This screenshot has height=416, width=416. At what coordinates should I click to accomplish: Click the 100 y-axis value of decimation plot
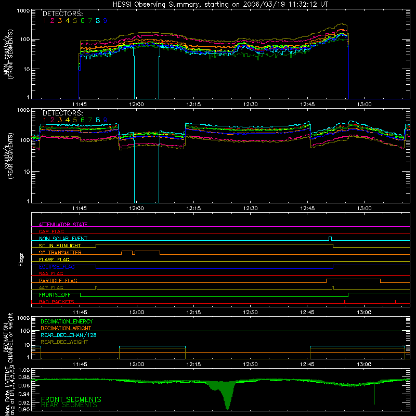click(x=25, y=331)
